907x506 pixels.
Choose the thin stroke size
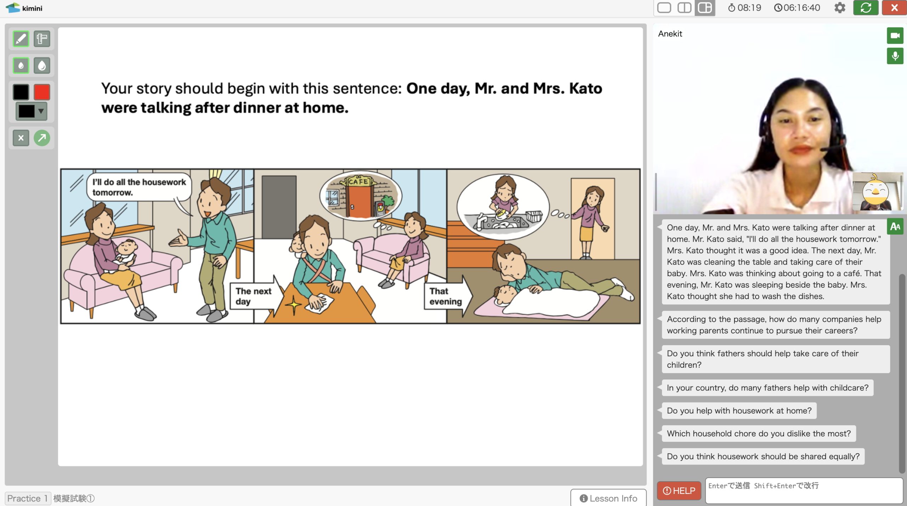coord(21,66)
